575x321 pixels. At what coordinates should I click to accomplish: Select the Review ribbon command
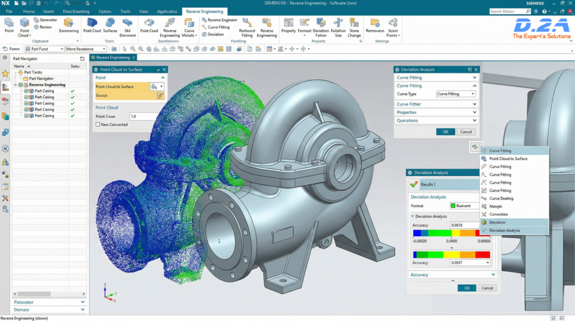(x=43, y=27)
